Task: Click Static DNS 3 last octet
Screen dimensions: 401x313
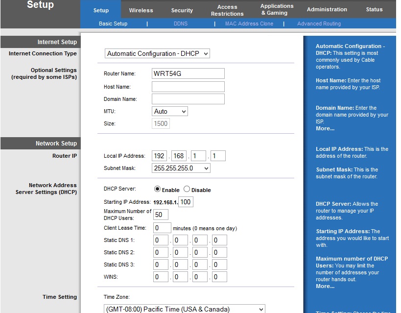Action: pos(219,265)
